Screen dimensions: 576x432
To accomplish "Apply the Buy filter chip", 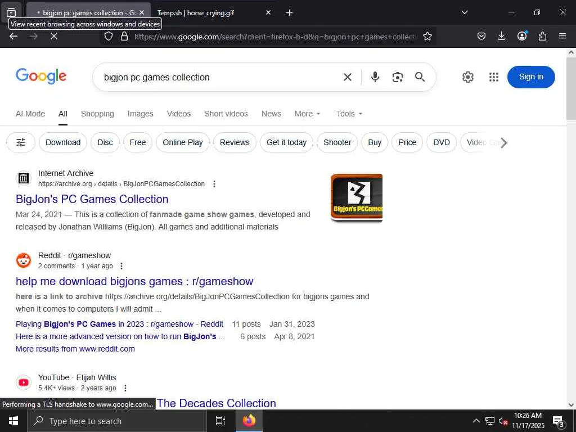I will click(x=375, y=142).
